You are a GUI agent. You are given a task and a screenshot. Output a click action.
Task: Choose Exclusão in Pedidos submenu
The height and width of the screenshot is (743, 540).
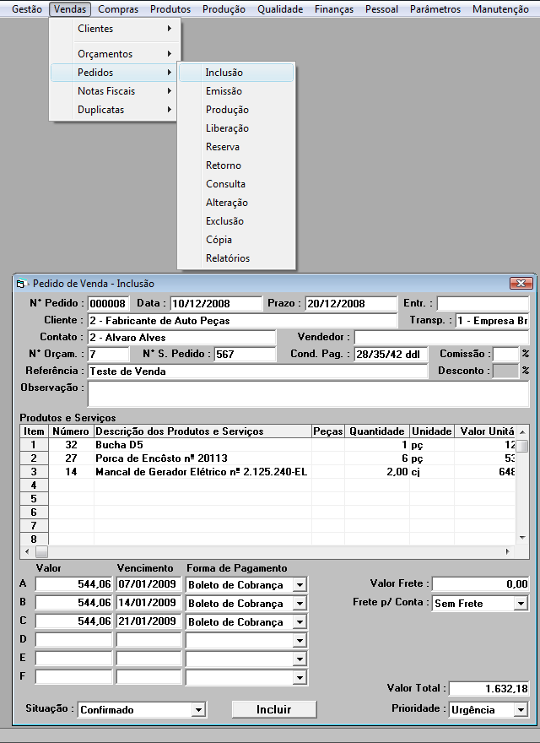236,221
